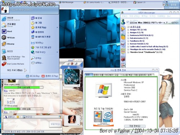Open the 도구 menu in MSN Messenger

(x=152, y=16)
